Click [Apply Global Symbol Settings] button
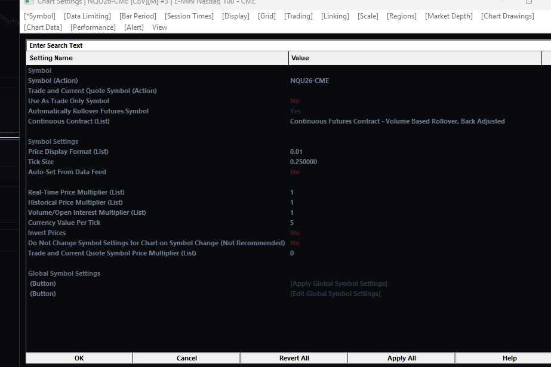551x367 pixels. click(x=338, y=284)
